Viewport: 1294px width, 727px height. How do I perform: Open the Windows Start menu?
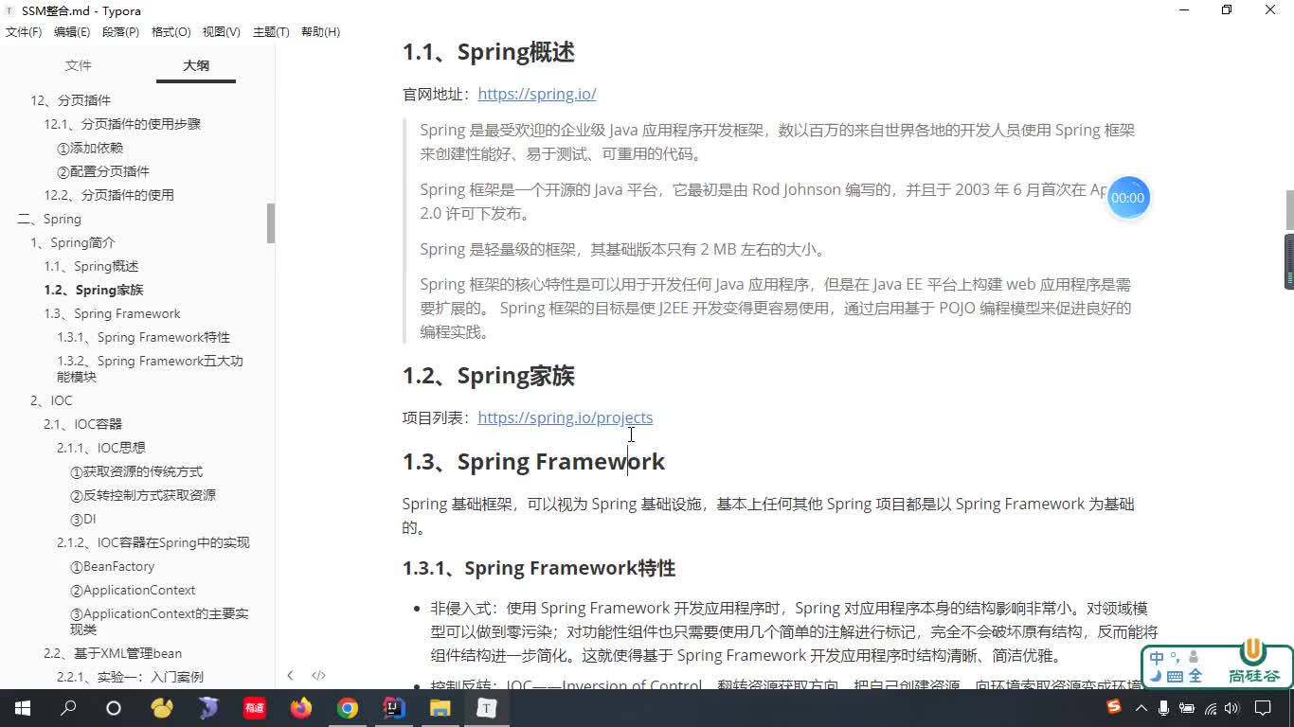pyautogui.click(x=23, y=708)
